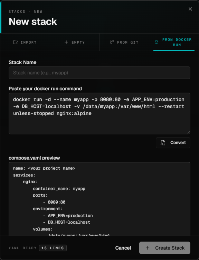Click the 'services:' line in preview
This screenshot has width=199, height=260.
(24, 175)
